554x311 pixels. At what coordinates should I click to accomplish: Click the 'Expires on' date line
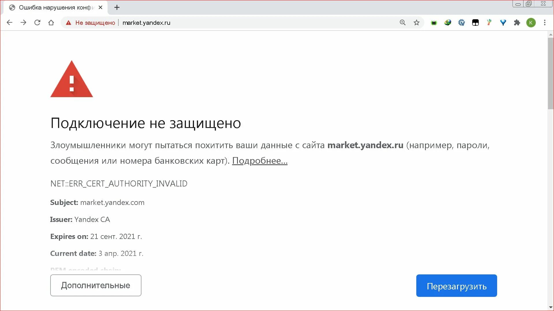(96, 237)
